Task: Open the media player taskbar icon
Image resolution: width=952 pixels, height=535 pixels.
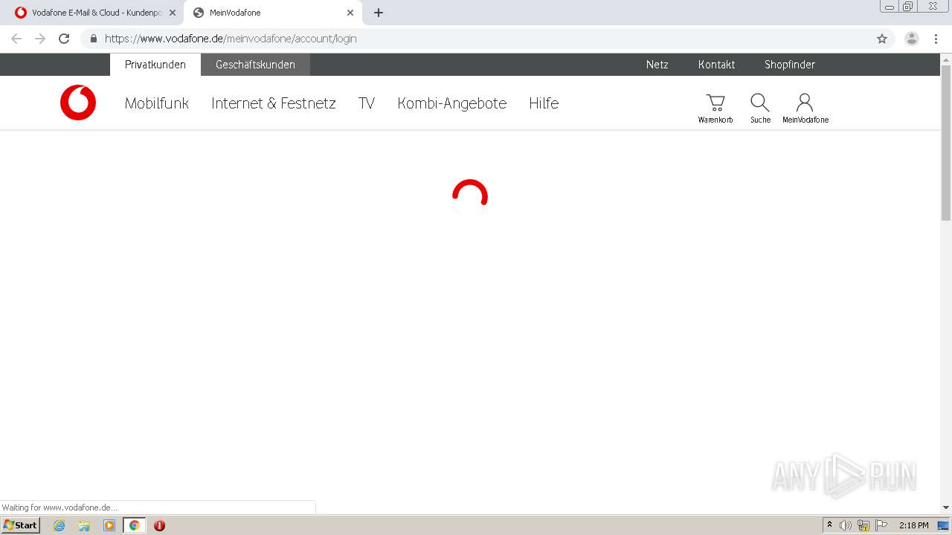Action: tap(109, 525)
